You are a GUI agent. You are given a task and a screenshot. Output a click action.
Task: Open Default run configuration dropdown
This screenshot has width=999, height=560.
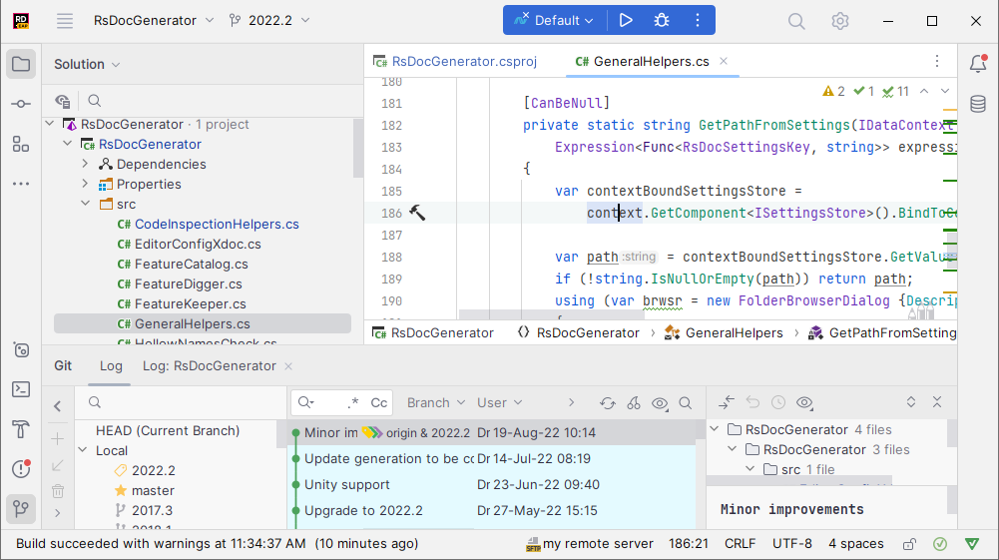[554, 20]
